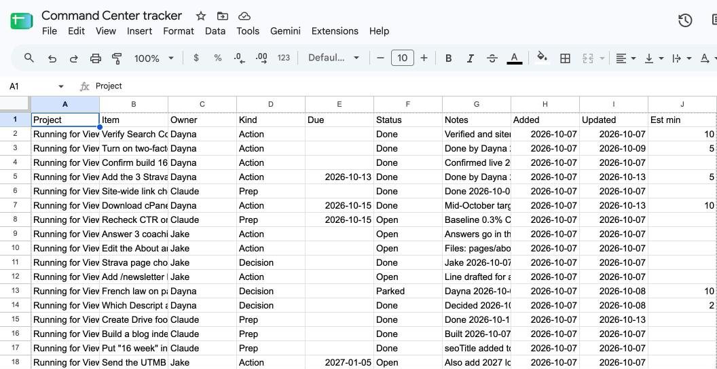The height and width of the screenshot is (369, 717).
Task: Click the merge cells icon
Action: click(587, 58)
